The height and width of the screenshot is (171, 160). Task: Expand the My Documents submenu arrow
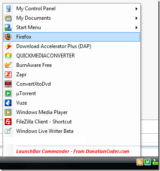(x=137, y=18)
